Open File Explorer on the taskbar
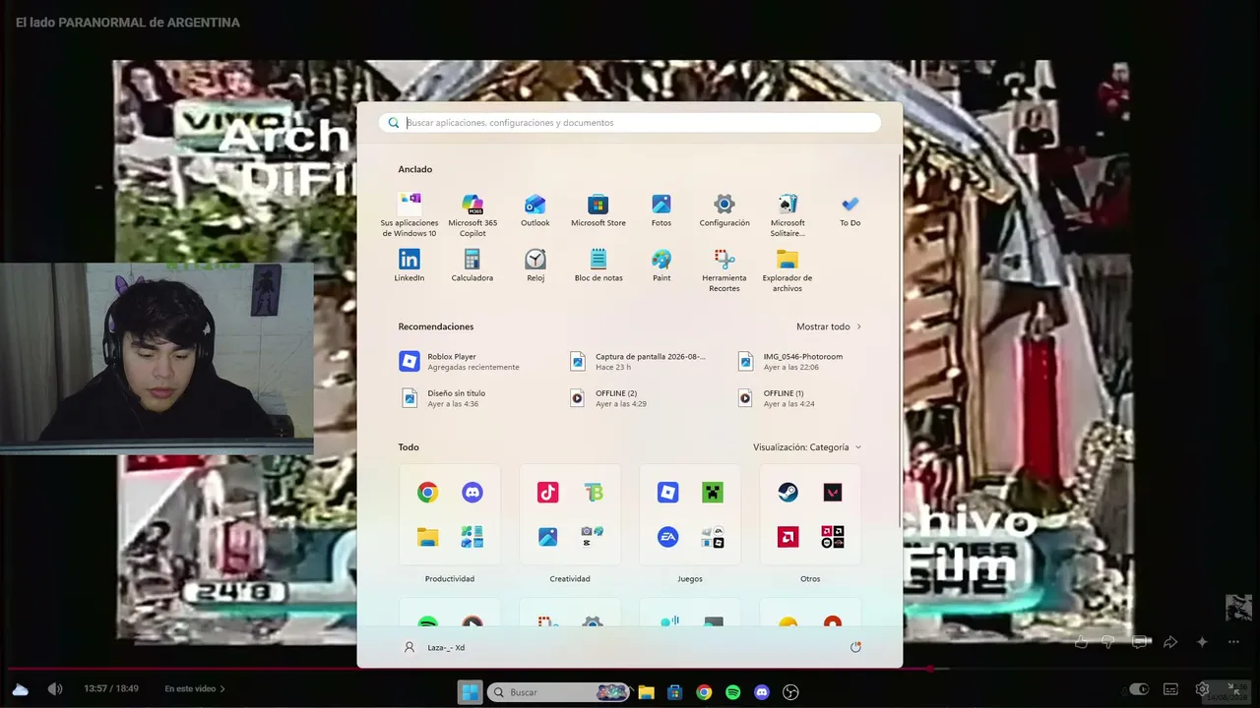 pos(646,692)
